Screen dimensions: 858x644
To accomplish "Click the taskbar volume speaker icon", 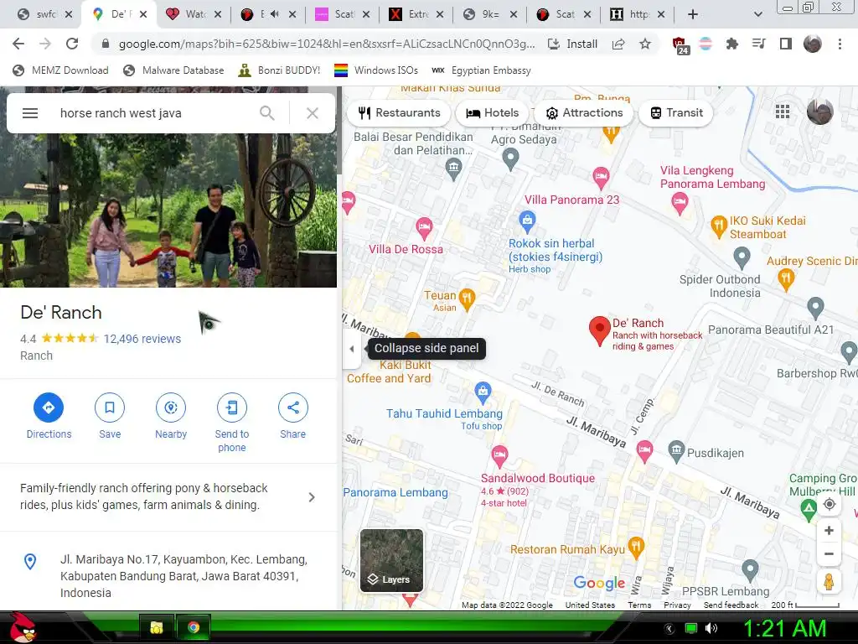I will pyautogui.click(x=711, y=628).
